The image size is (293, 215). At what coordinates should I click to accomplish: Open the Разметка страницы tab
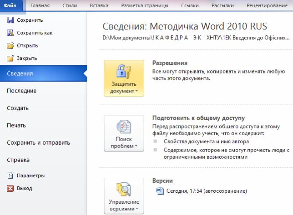pos(145,5)
